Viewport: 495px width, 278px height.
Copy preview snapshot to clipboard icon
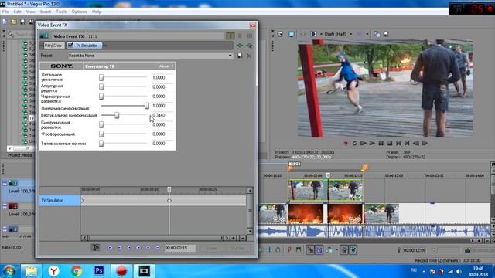[377, 34]
